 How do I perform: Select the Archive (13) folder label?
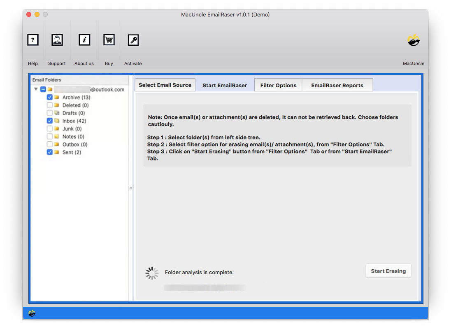(76, 97)
